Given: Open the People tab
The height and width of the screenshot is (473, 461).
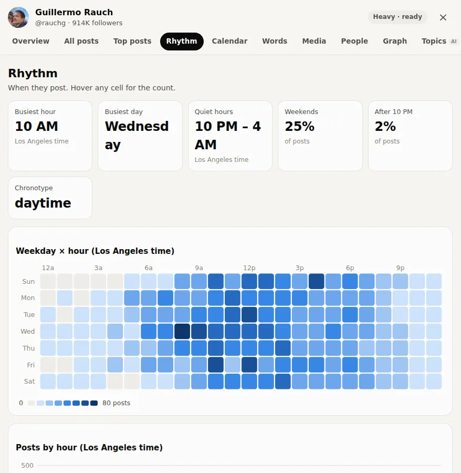Looking at the screenshot, I should (x=354, y=41).
